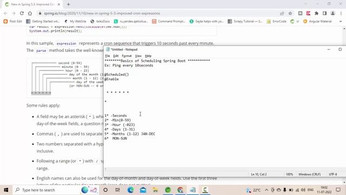This screenshot has height=195, width=346.
Task: Click 'Windows (CRLF)' in Notepad status bar
Action: (x=309, y=174)
